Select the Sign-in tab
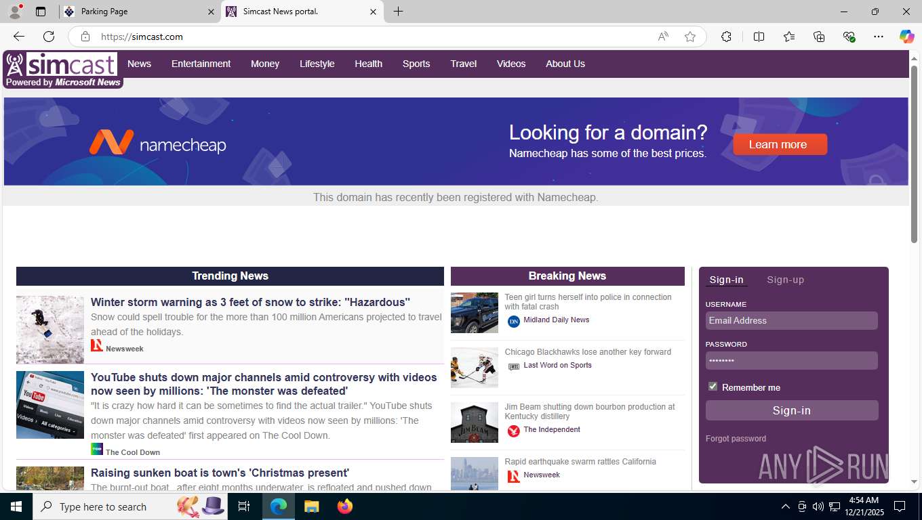 [x=726, y=280]
